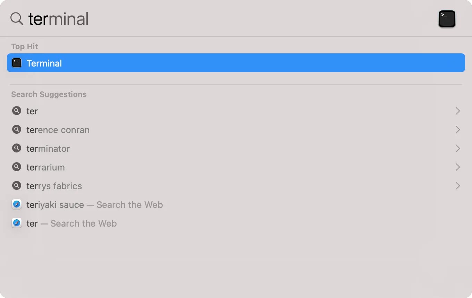This screenshot has width=472, height=298.
Task: Click the search icon next to 'ter' suggestion
Action: click(x=16, y=111)
